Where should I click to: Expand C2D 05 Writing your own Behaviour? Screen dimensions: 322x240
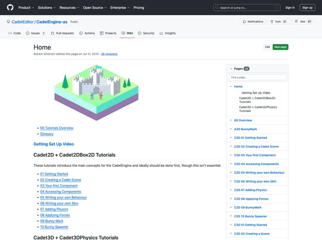pyautogui.click(x=231, y=172)
